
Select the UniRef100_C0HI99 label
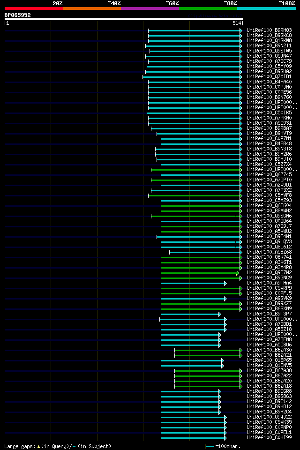[269, 438]
